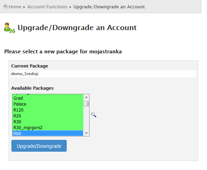Click the highlighted R60 package
Viewport: 207px width, 170px height.
(48, 133)
